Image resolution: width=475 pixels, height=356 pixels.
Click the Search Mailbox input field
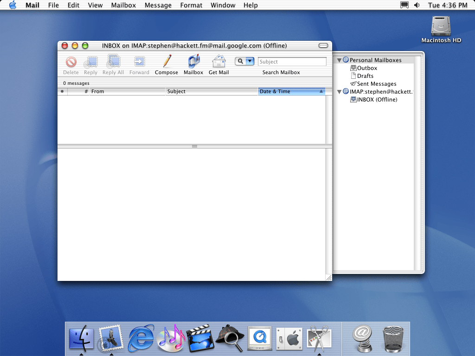coord(292,62)
